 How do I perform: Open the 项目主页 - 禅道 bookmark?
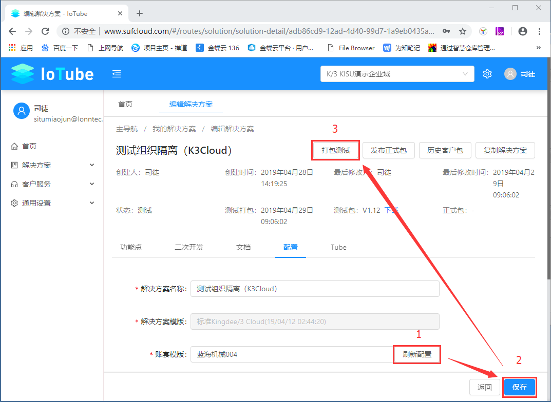click(159, 48)
